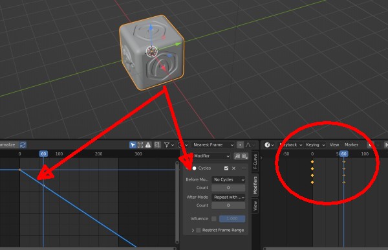Open the Nearest Frame snapping dropdown
The width and height of the screenshot is (388, 250).
[x=213, y=144]
